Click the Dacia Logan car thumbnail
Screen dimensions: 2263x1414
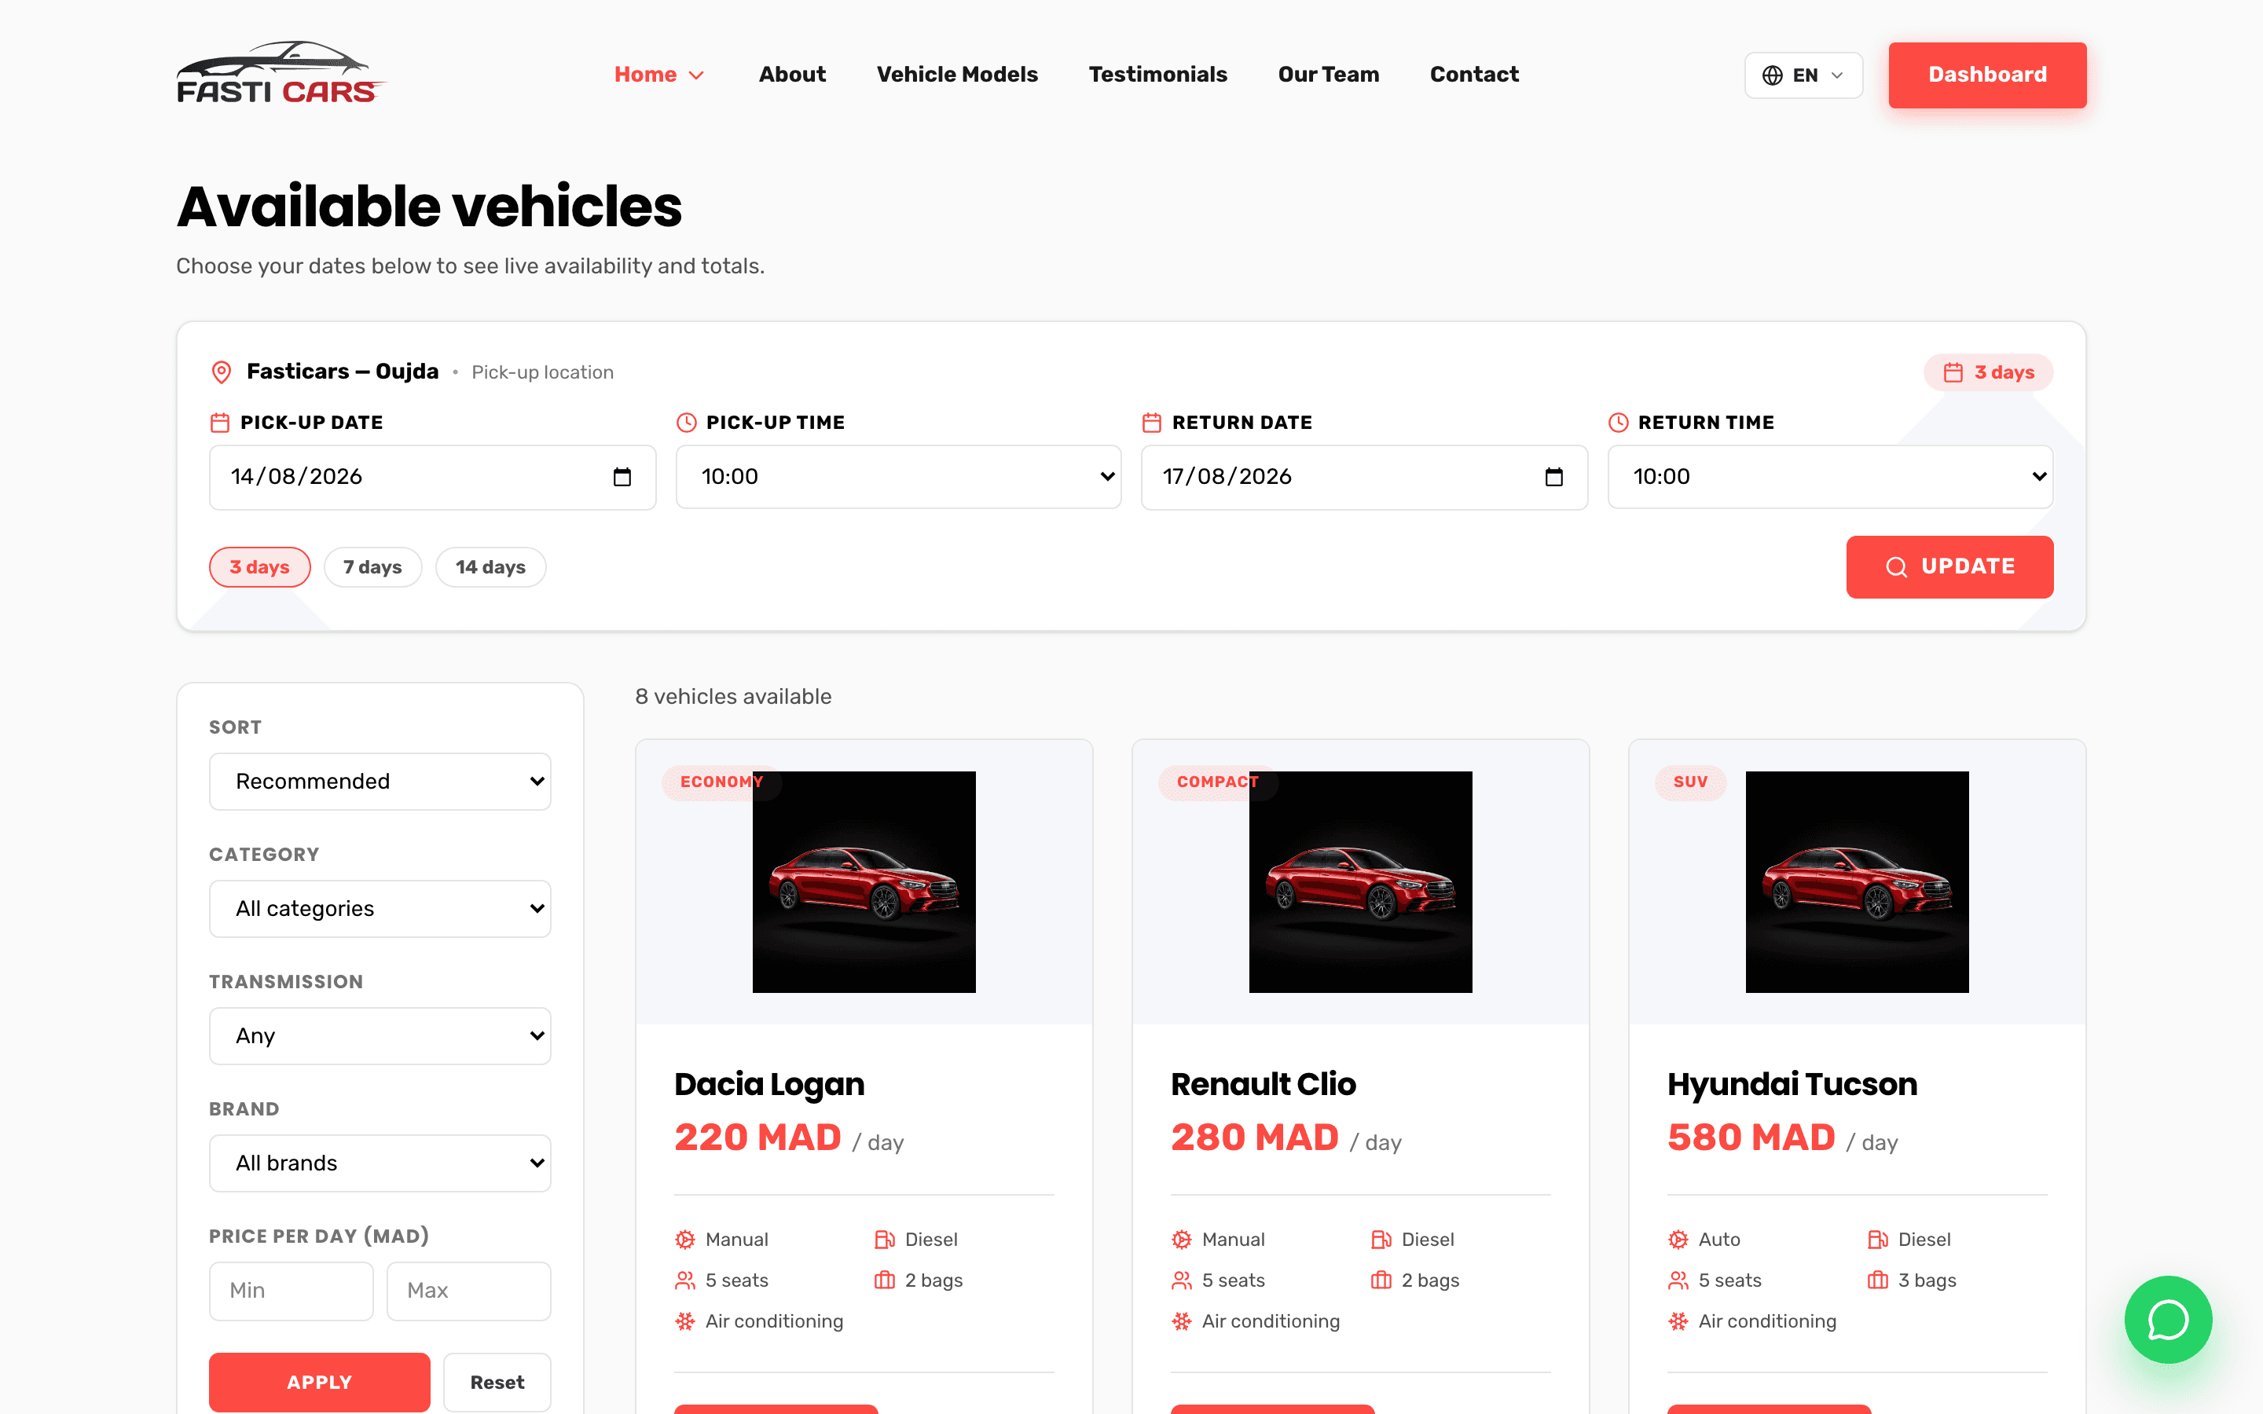864,882
